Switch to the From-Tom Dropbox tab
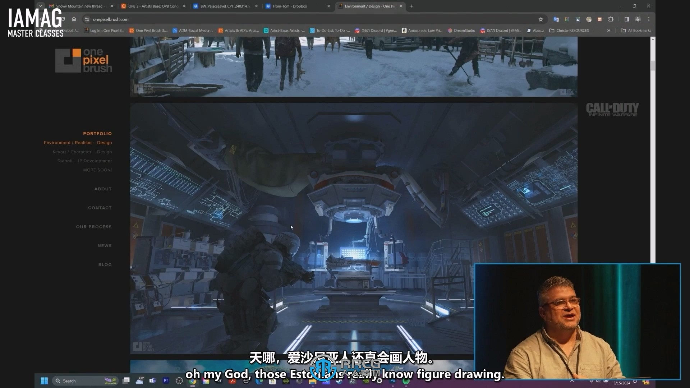 pyautogui.click(x=298, y=6)
